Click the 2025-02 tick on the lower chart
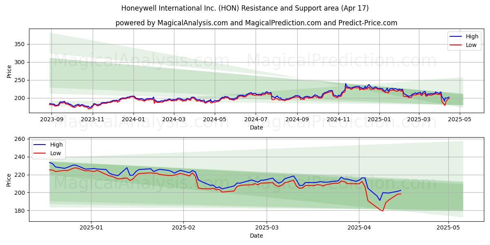 pyautogui.click(x=184, y=227)
